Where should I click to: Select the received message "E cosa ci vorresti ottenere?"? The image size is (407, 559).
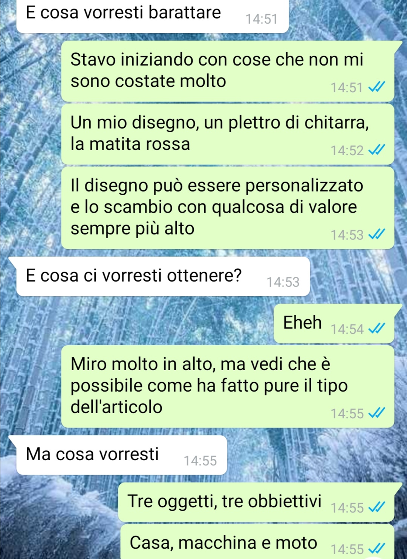pyautogui.click(x=163, y=277)
